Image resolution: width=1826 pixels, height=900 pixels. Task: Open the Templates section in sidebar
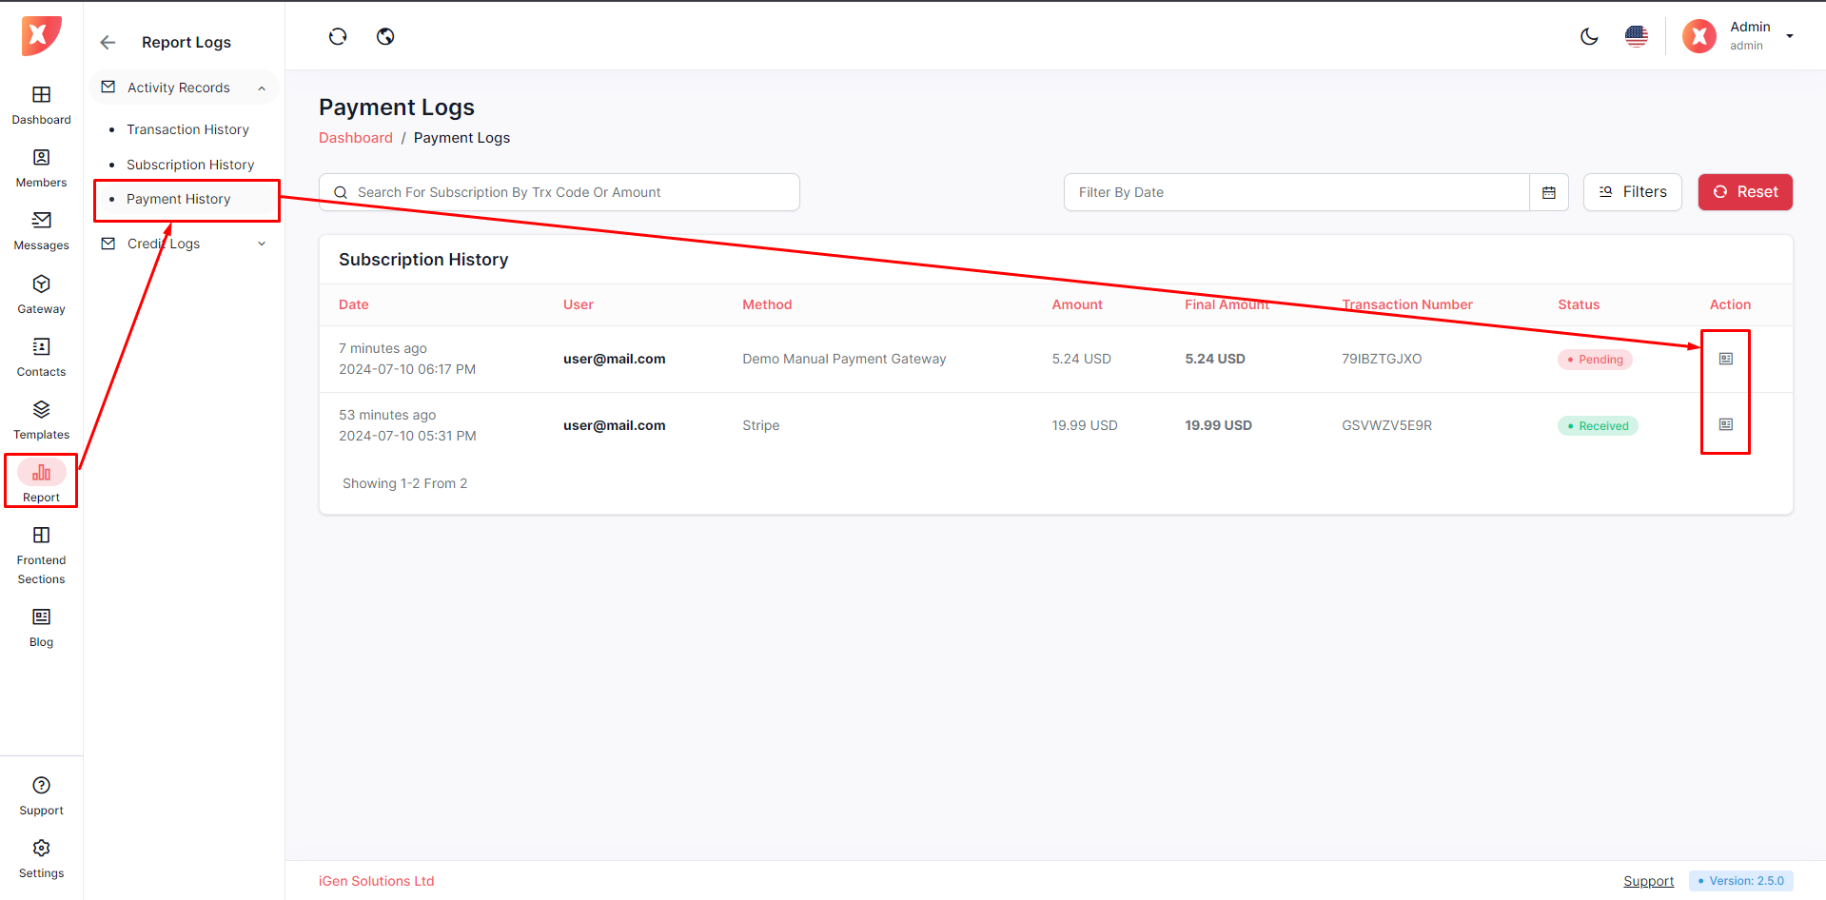pos(41,420)
